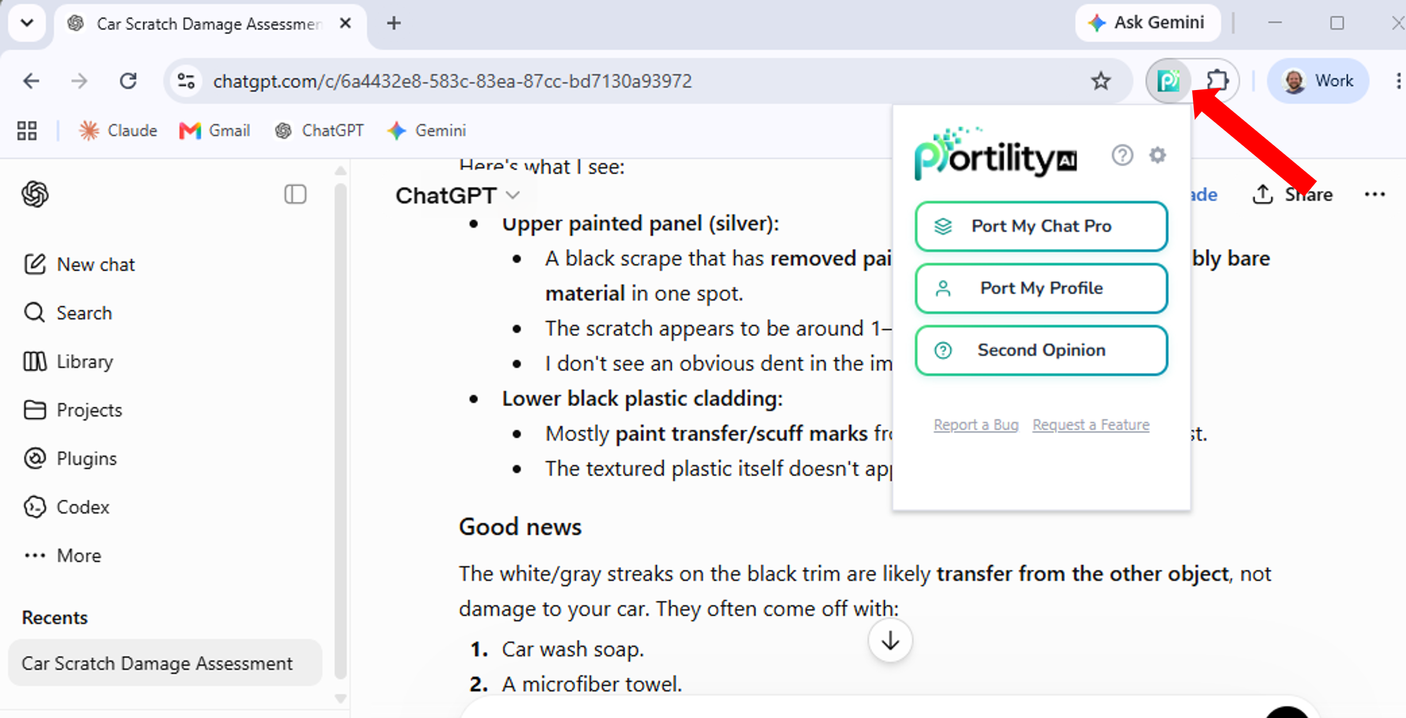This screenshot has height=718, width=1406.
Task: Select Car Scratch Damage Assessment recent chat
Action: pos(165,663)
